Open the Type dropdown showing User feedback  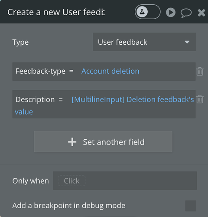(144, 42)
